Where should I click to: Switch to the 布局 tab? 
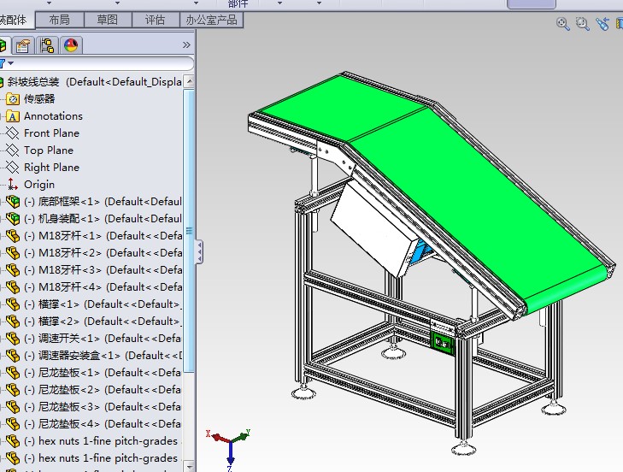pyautogui.click(x=59, y=20)
